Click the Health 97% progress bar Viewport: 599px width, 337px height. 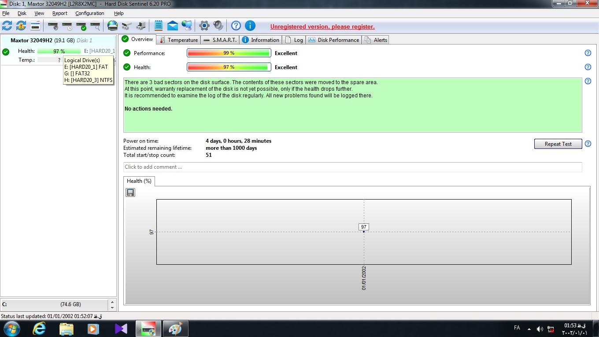coord(229,67)
